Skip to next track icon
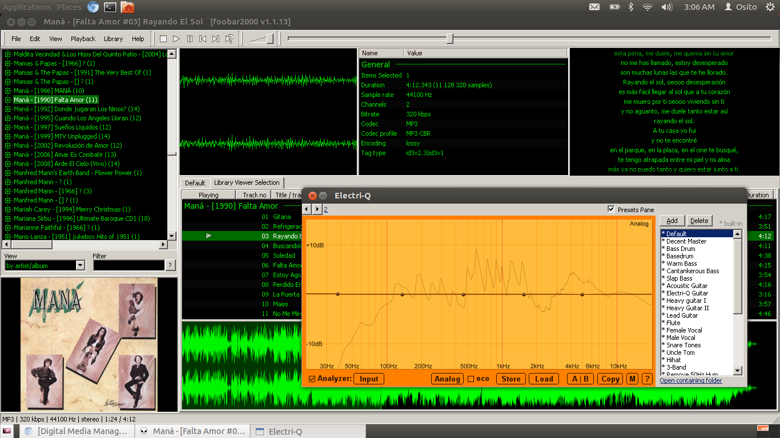Viewport: 780px width, 438px height. click(215, 39)
